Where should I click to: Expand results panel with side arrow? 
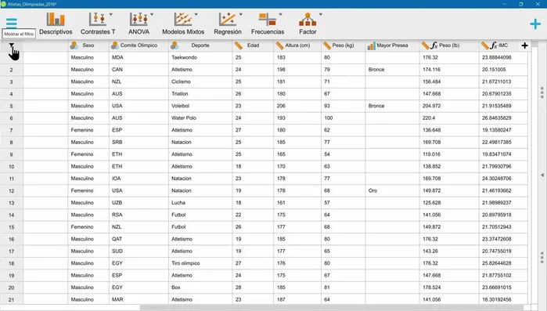tap(542, 175)
